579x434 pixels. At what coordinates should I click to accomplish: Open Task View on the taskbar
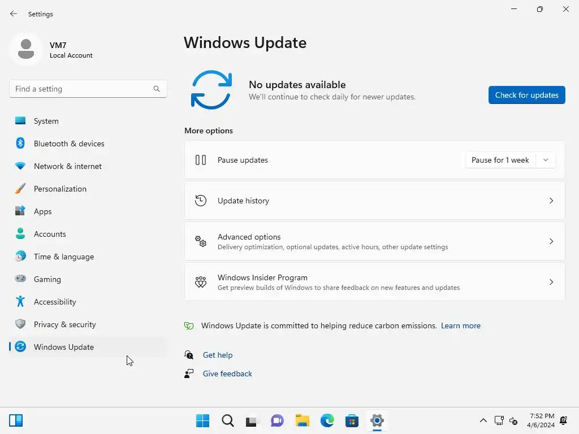pyautogui.click(x=252, y=420)
